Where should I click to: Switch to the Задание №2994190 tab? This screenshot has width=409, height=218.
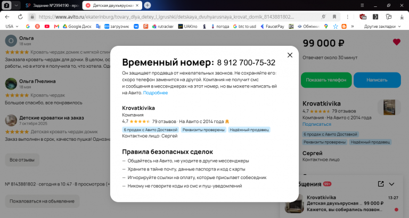pyautogui.click(x=52, y=5)
